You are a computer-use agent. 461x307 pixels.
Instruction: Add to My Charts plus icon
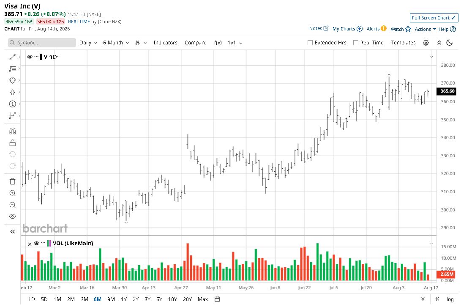pyautogui.click(x=360, y=29)
